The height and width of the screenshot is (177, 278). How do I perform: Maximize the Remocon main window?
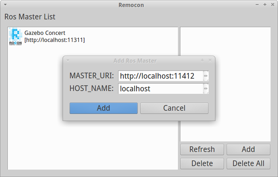coord(265,5)
